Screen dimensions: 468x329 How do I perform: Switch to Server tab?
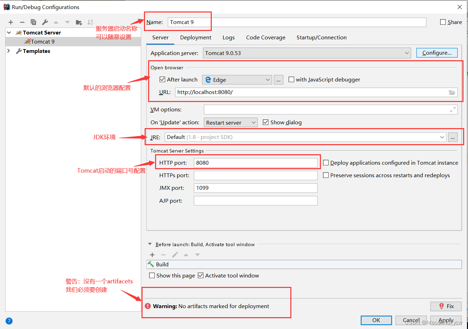[160, 38]
